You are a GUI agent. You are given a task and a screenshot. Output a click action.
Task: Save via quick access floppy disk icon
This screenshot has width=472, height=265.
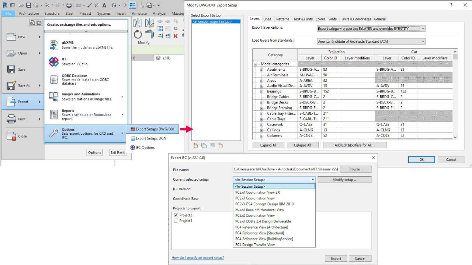coord(29,6)
